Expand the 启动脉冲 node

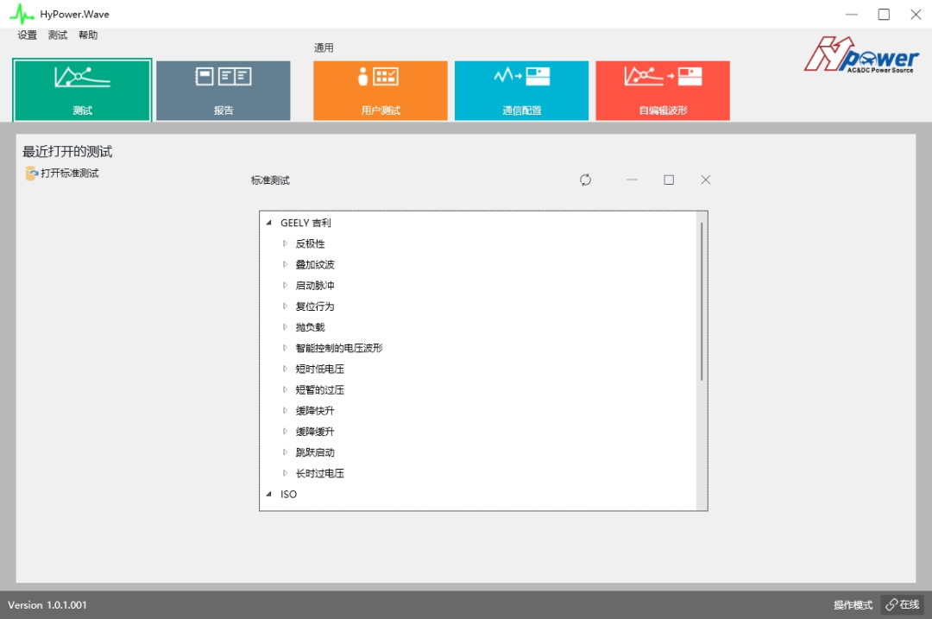tap(285, 285)
